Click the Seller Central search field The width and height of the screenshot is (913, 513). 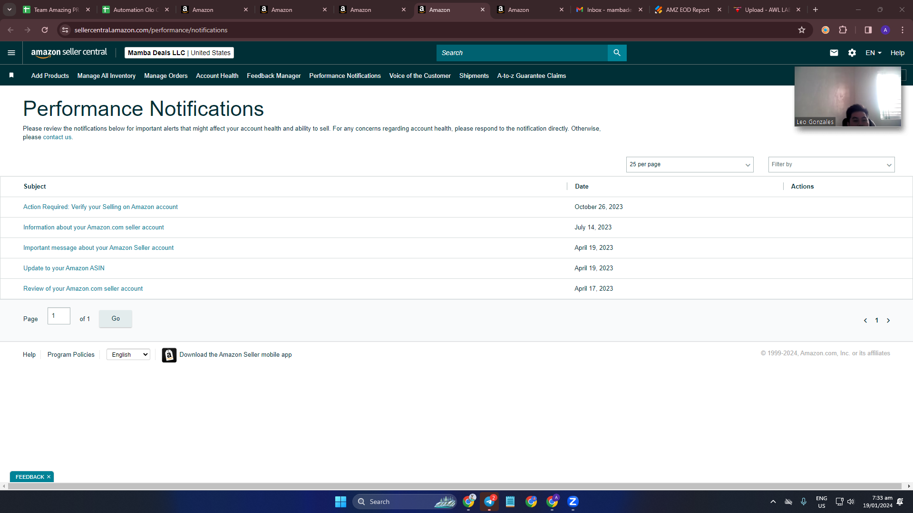pos(522,53)
